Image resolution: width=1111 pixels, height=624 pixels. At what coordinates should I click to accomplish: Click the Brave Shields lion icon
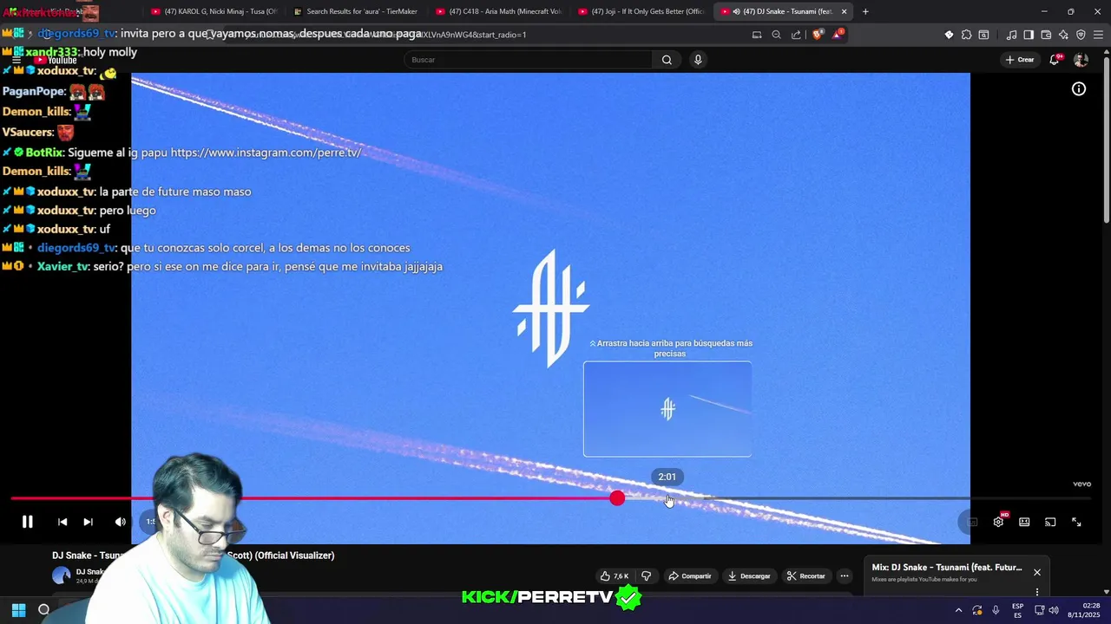pos(818,35)
